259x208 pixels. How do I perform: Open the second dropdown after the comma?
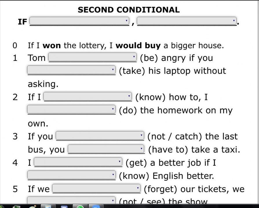186,21
